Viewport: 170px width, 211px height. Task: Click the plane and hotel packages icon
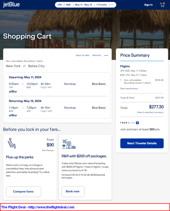pyautogui.click(x=69, y=144)
